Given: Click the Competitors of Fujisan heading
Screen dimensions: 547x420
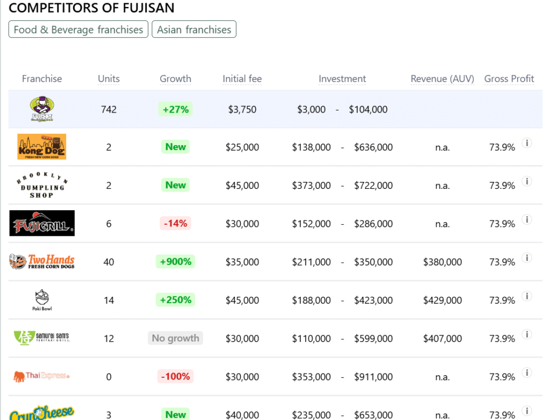Looking at the screenshot, I should pos(91,7).
